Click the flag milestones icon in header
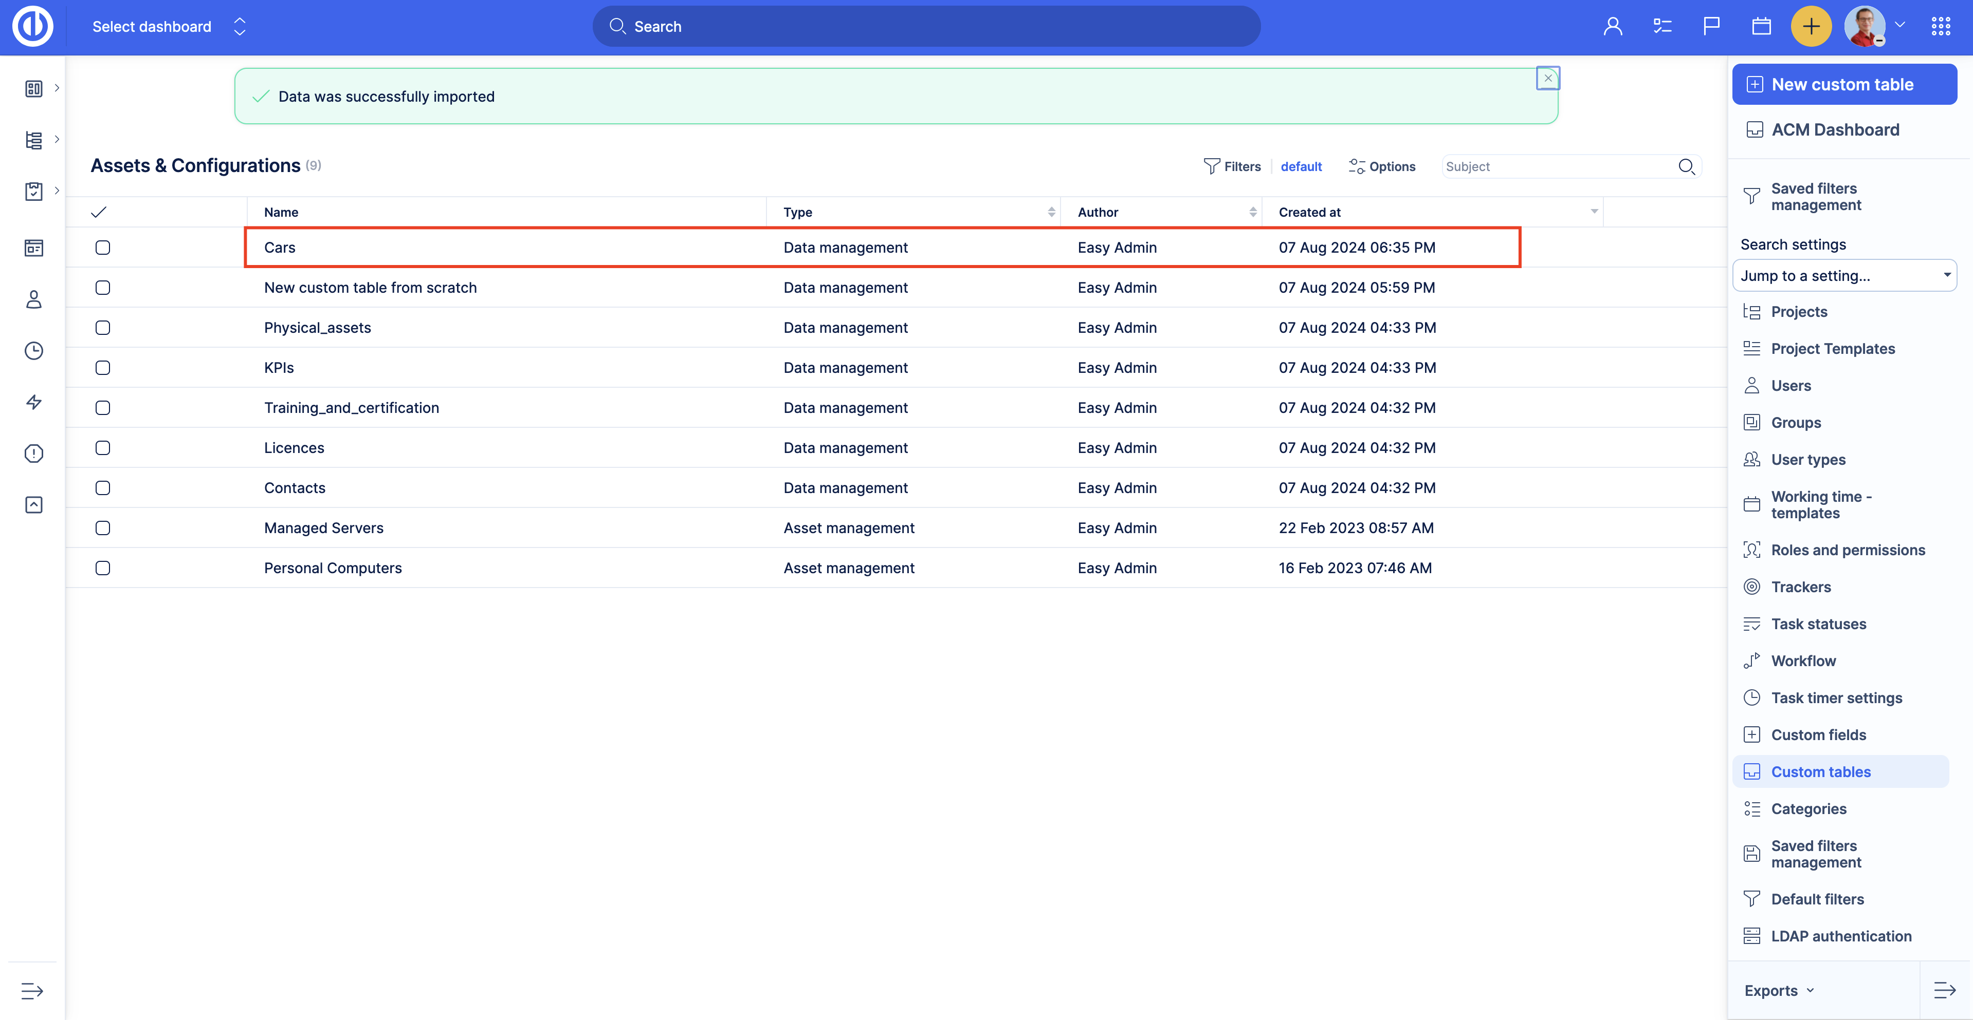 (x=1711, y=27)
